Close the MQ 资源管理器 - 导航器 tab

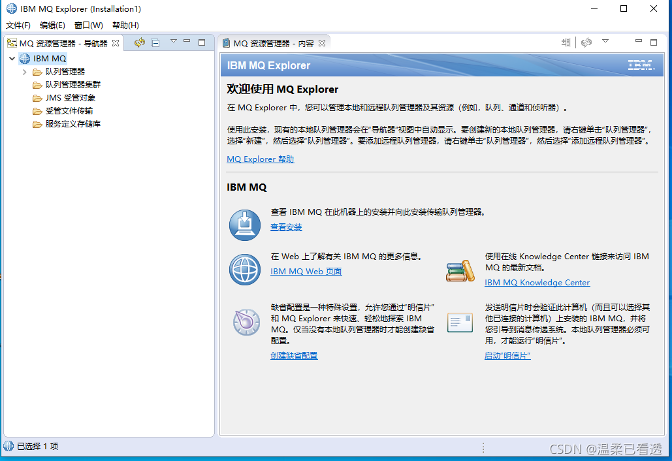tap(116, 43)
